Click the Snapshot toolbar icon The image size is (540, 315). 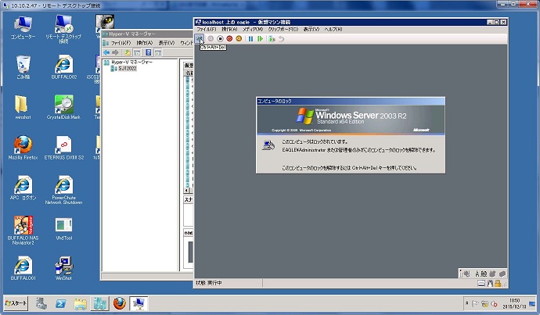click(272, 38)
